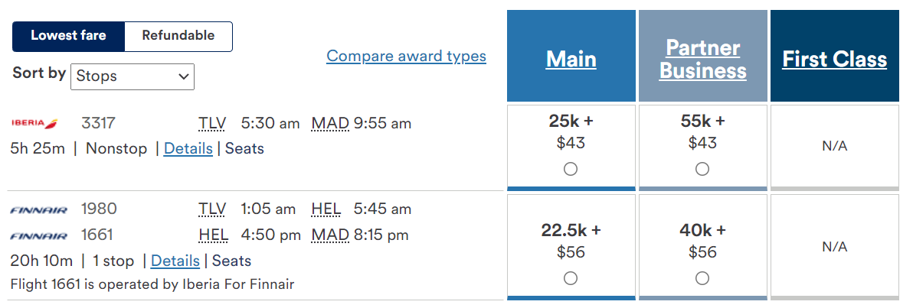Select Partner Business 55k fare radio
913x308 pixels.
(702, 170)
